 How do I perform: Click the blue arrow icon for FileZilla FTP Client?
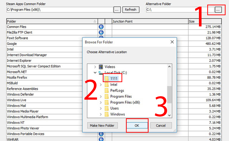101,32
